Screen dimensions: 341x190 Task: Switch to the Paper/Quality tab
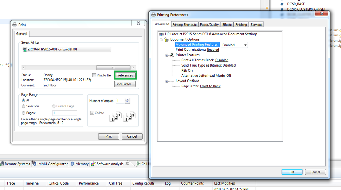[x=209, y=25]
